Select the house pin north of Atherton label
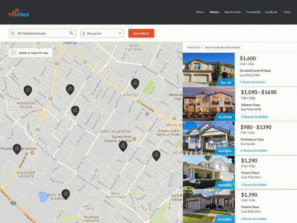The height and width of the screenshot is (223, 297). click(x=135, y=84)
